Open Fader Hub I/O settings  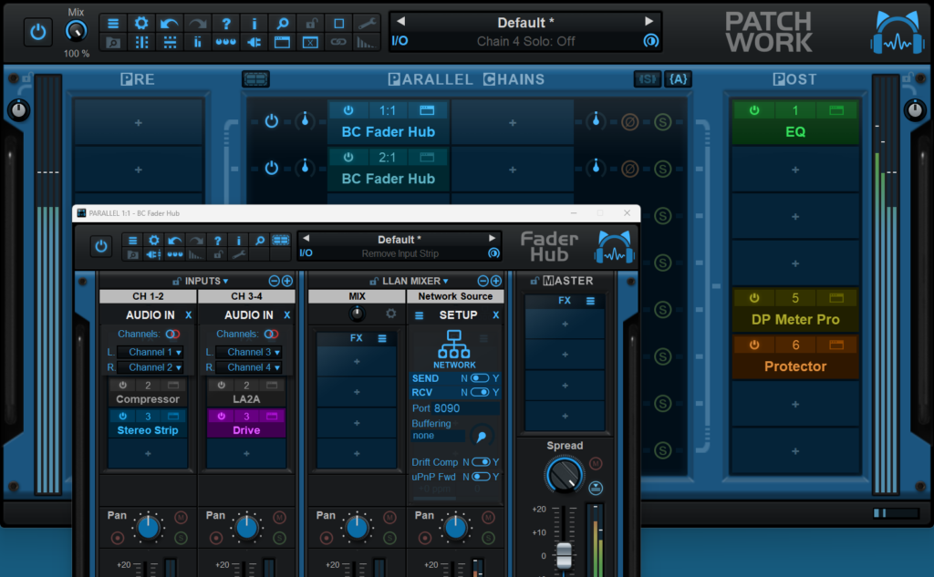[306, 253]
